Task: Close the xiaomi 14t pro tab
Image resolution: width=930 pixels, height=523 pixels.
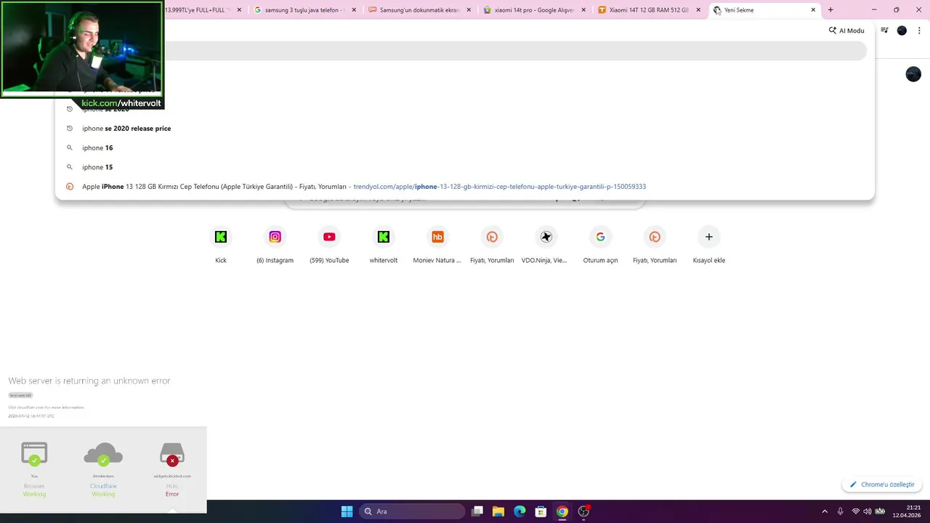Action: pyautogui.click(x=583, y=10)
